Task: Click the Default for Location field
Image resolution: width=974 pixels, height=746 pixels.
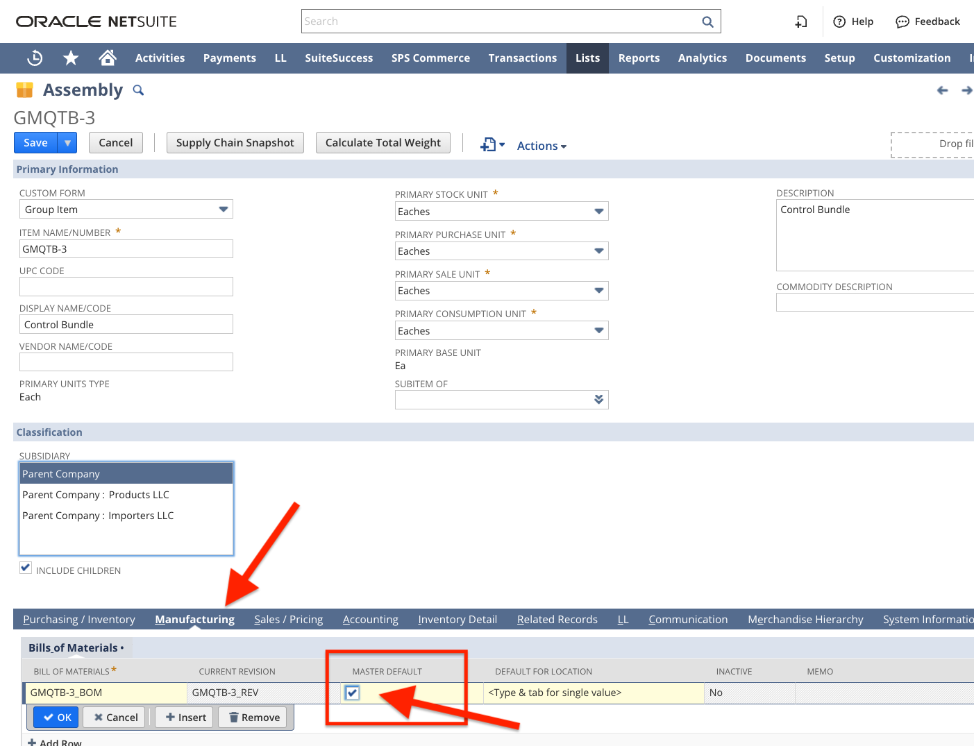Action: coord(594,693)
